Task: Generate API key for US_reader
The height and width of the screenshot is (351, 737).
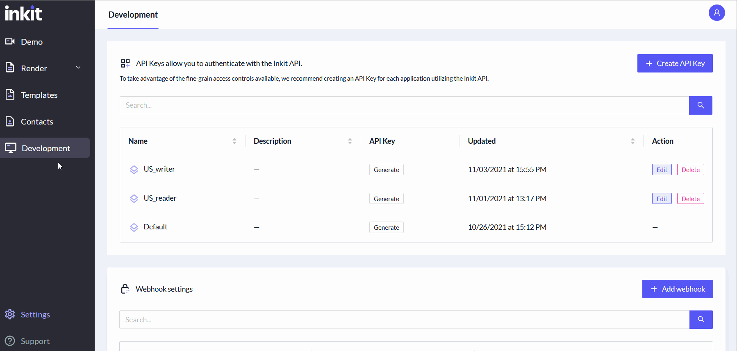Action: point(386,199)
